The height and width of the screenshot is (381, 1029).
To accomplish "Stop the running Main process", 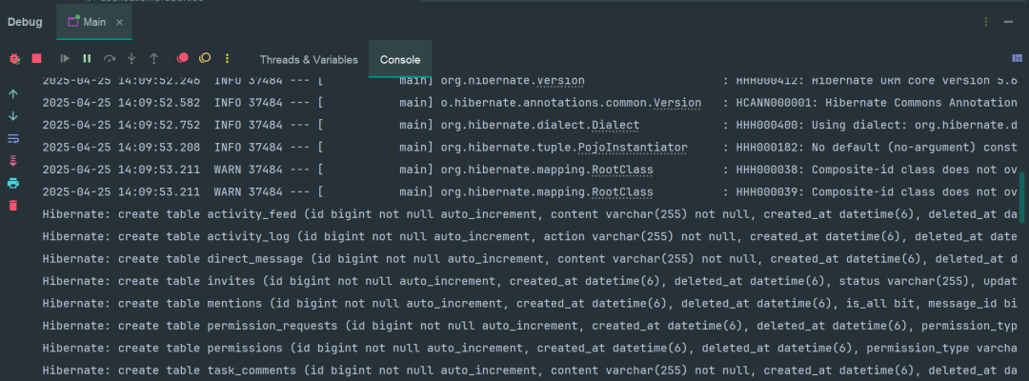I will pyautogui.click(x=37, y=58).
